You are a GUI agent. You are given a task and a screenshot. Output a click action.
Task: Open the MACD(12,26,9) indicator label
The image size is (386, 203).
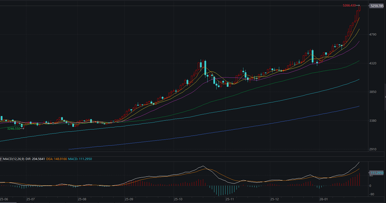pyautogui.click(x=13, y=159)
